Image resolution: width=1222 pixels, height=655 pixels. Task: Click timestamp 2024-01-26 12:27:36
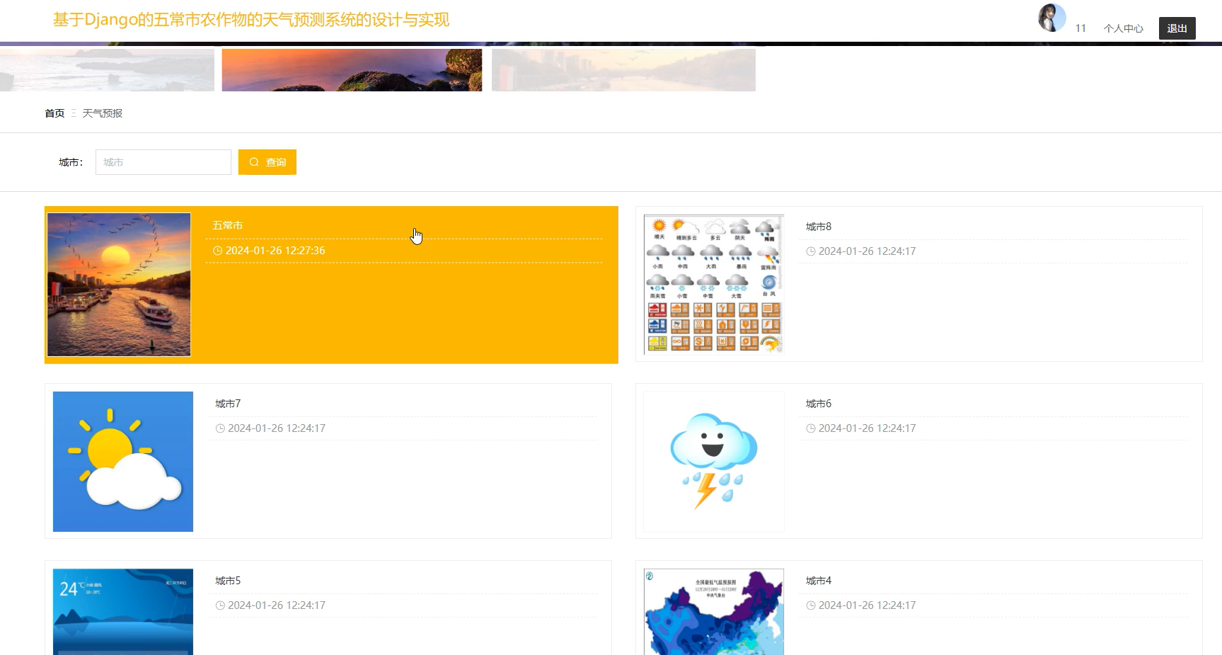[275, 251]
